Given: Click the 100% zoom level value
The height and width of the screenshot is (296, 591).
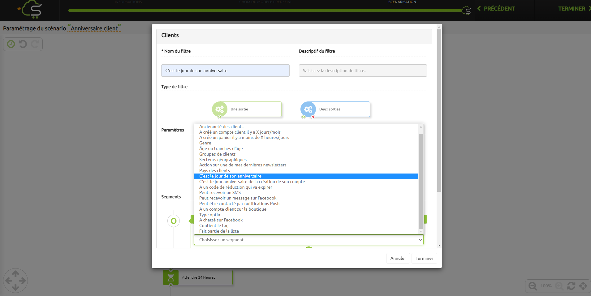Looking at the screenshot, I should tap(546, 286).
